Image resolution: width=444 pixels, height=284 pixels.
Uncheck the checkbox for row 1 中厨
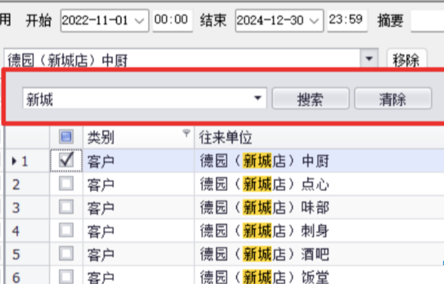click(66, 161)
